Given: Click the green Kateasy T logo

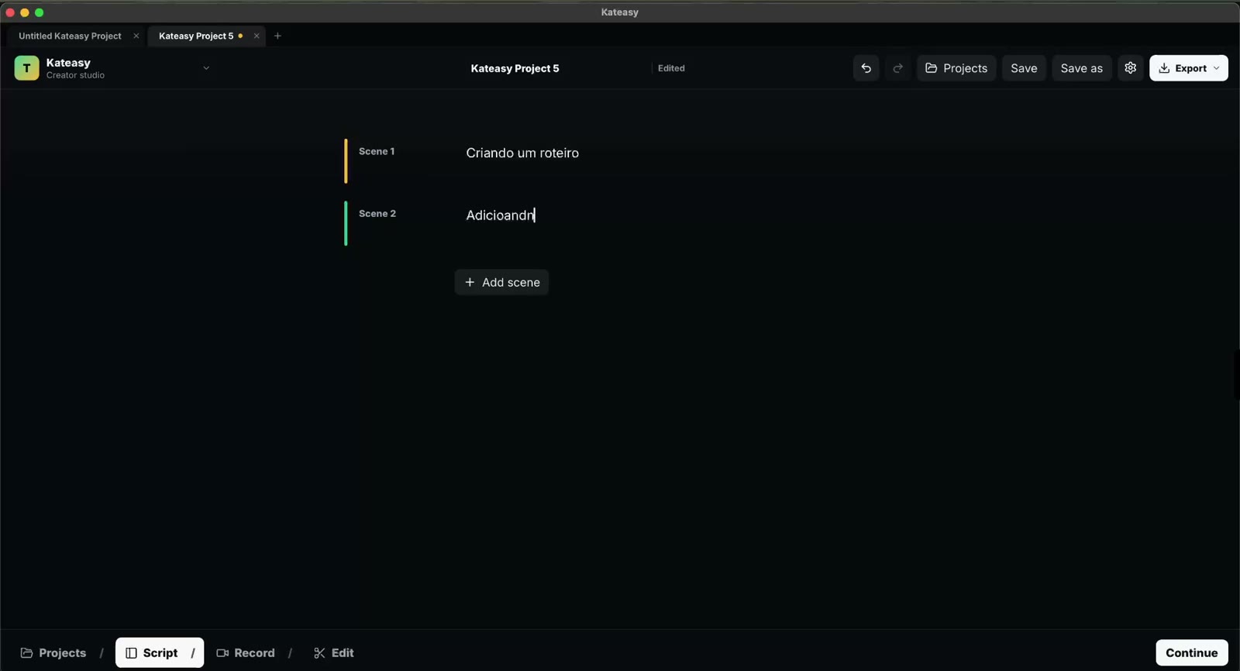Looking at the screenshot, I should 26,68.
